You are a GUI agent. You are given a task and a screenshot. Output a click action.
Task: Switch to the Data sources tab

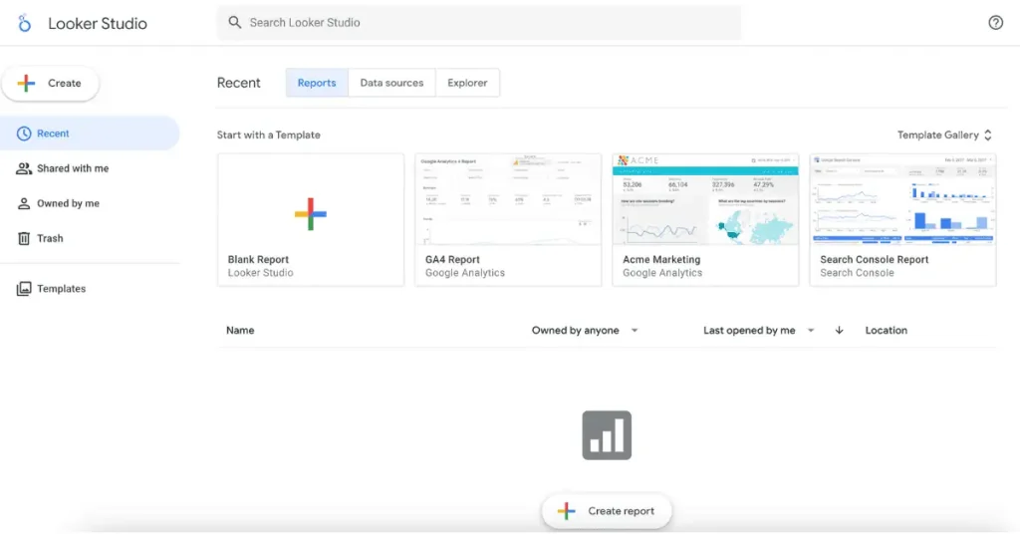pyautogui.click(x=391, y=83)
